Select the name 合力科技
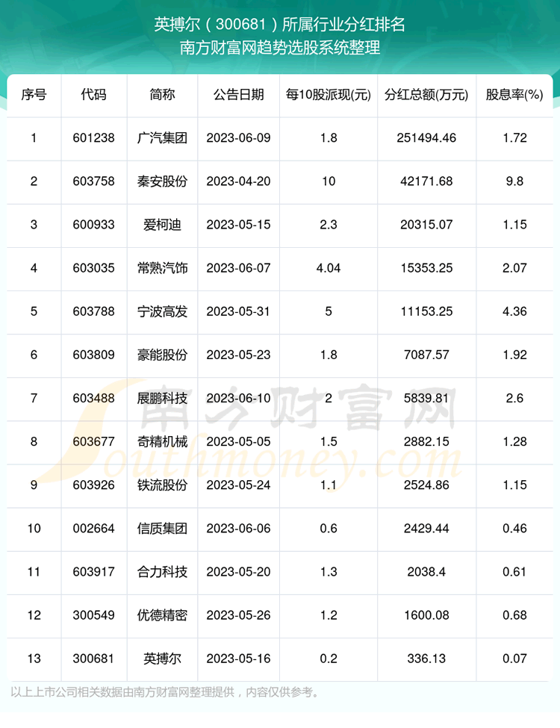 coord(162,571)
